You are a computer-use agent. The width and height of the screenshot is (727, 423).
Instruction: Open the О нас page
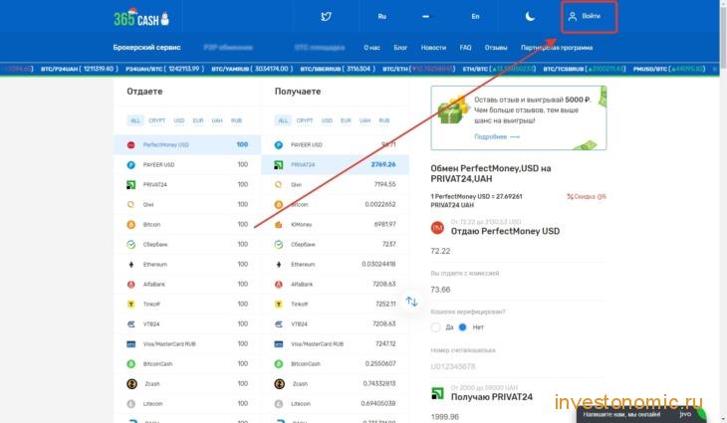tap(371, 48)
